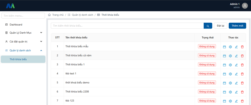Expand Quản Lý Danh Mục menu chevron
Image resolution: width=251 pixels, height=105 pixels.
[x=41, y=33]
